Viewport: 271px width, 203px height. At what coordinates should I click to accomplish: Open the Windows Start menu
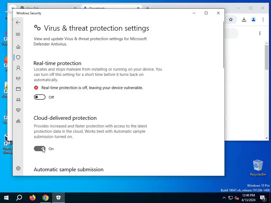[x=6, y=198]
